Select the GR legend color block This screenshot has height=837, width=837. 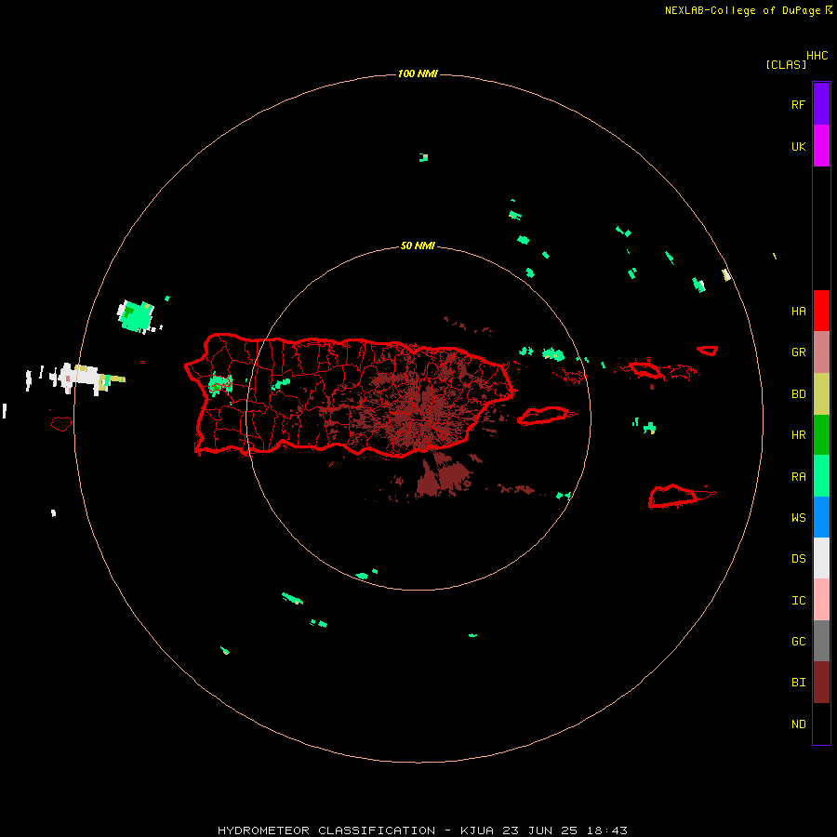pos(821,352)
